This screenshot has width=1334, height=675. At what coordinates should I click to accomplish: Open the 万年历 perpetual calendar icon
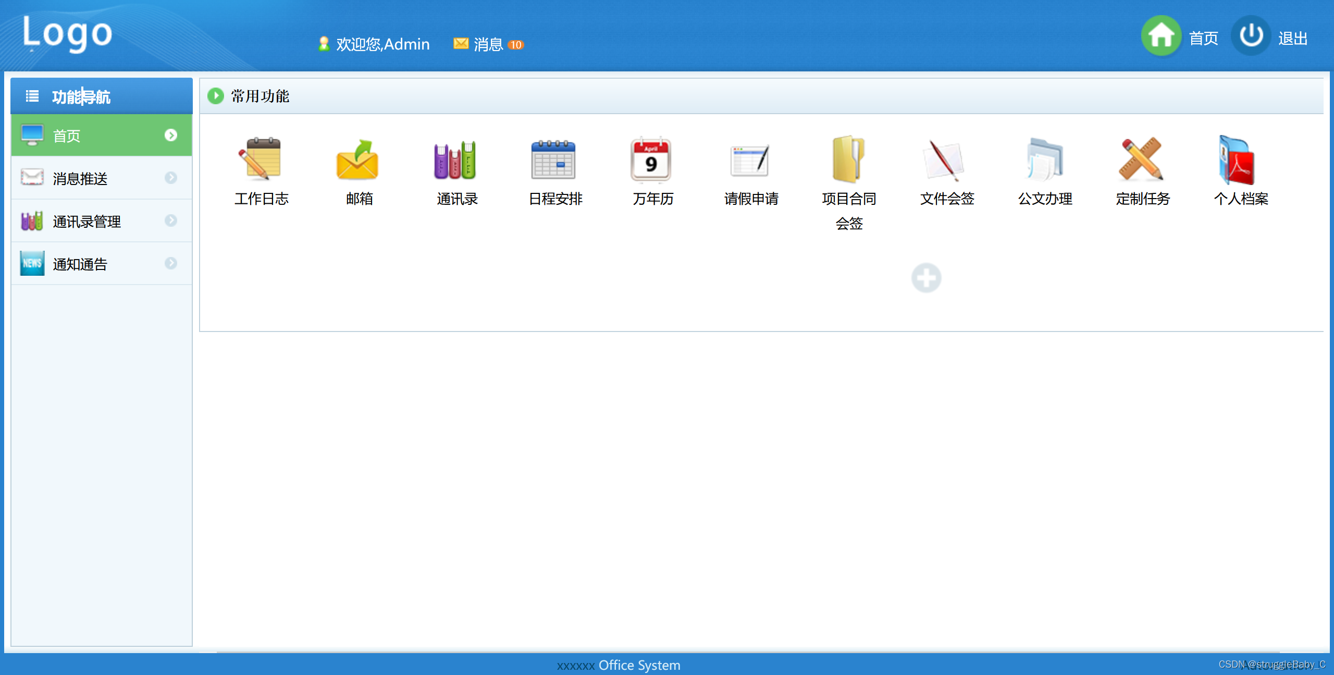pyautogui.click(x=651, y=160)
